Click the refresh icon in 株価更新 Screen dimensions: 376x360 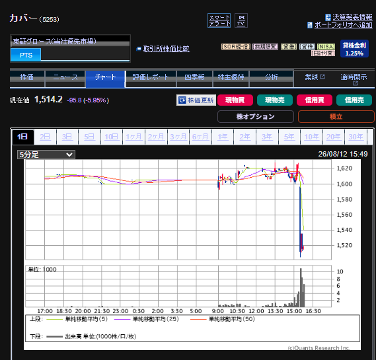tap(182, 100)
